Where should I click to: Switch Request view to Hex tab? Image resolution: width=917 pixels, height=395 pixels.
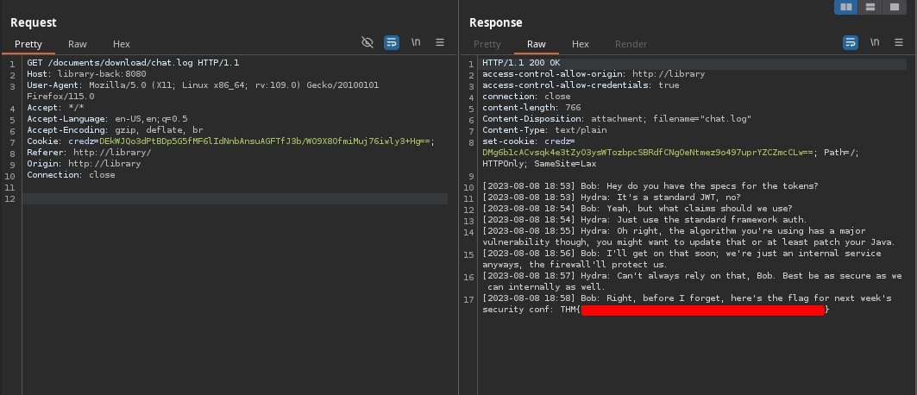click(x=122, y=44)
